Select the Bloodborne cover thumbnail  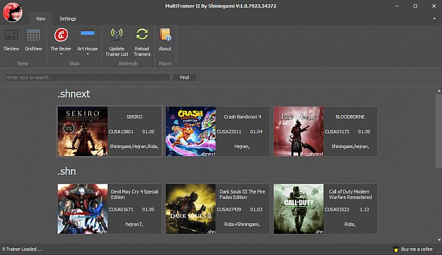point(299,131)
